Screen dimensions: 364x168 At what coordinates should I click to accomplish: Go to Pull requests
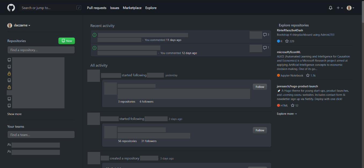[x=97, y=8]
